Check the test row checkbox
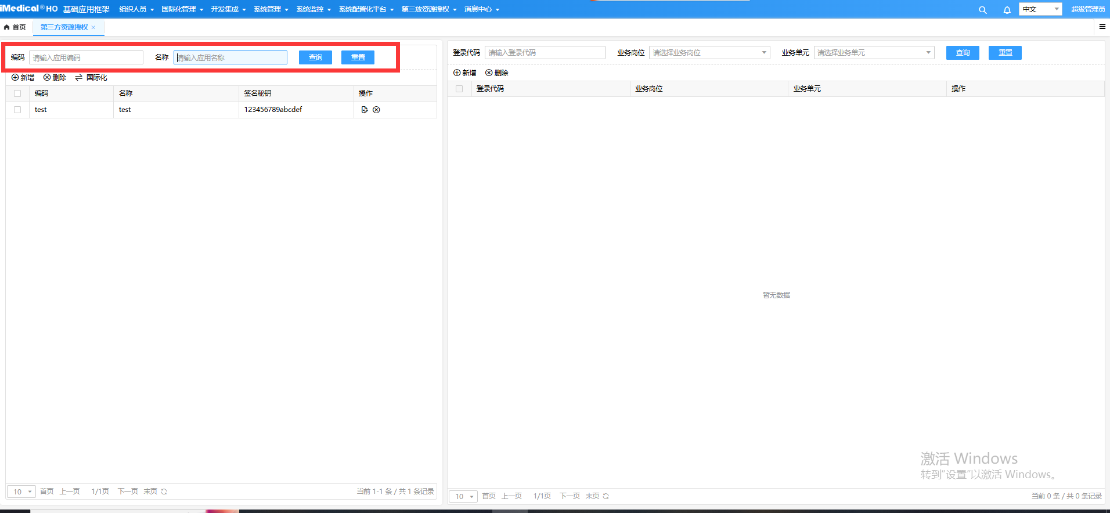 point(17,110)
